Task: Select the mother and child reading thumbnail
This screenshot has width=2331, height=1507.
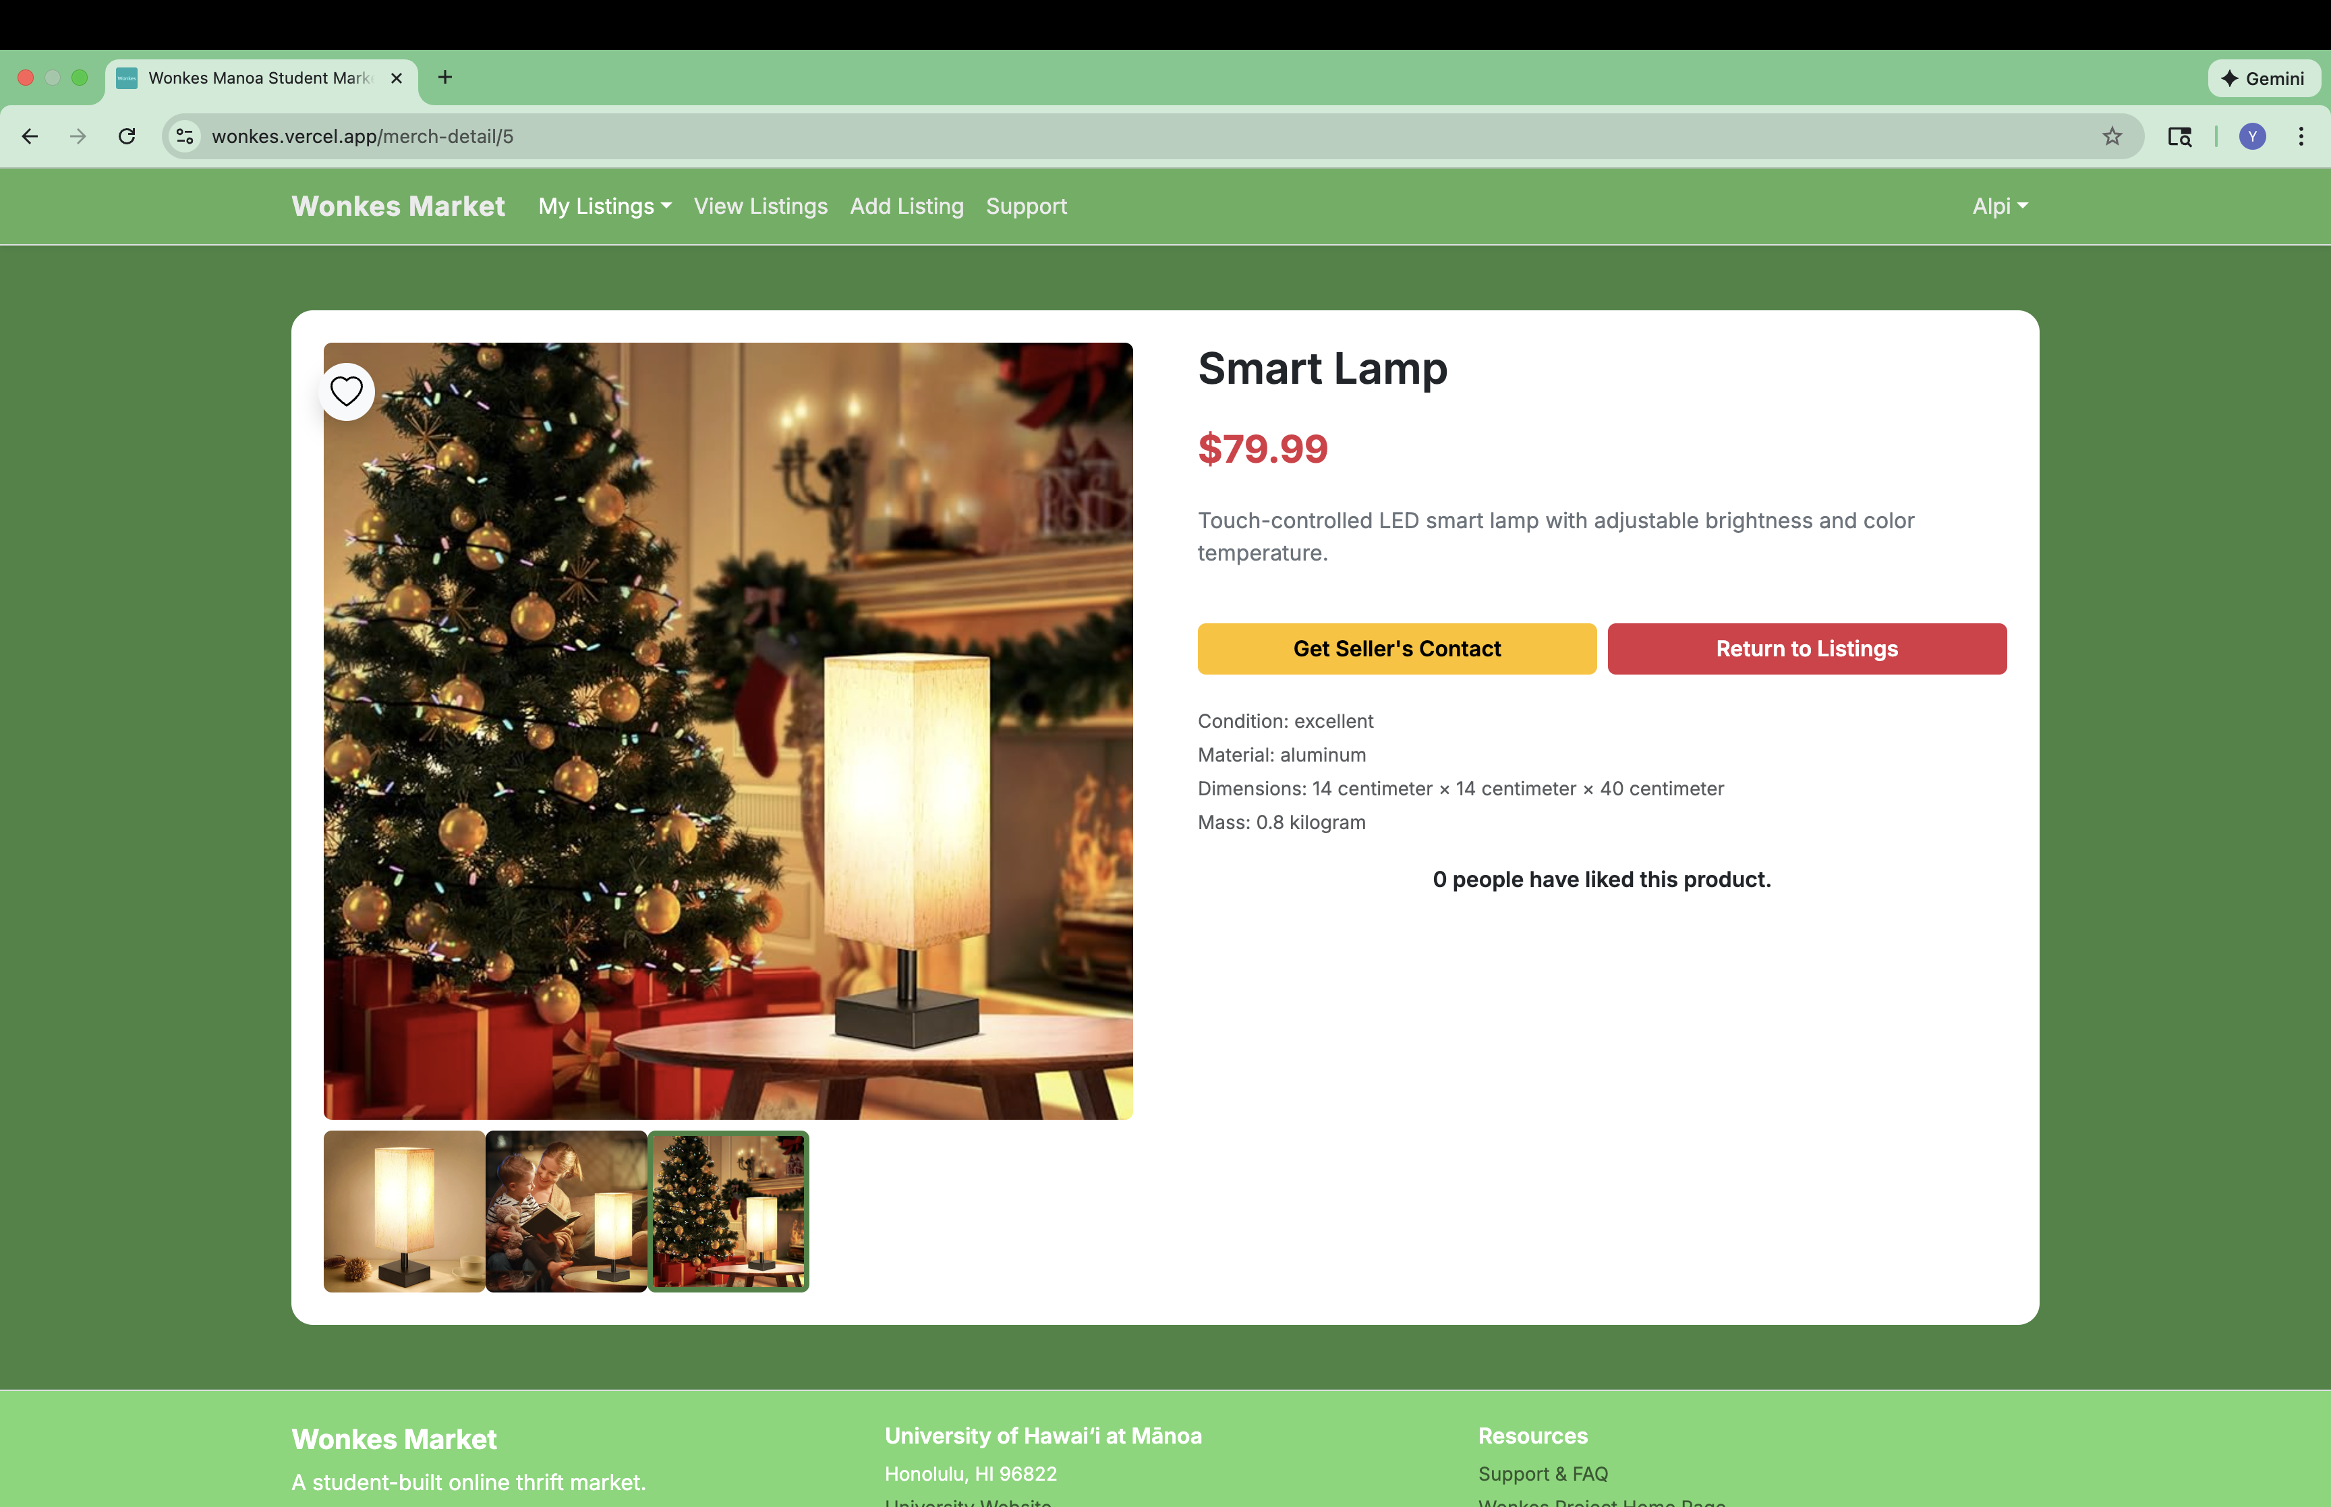Action: tap(567, 1212)
